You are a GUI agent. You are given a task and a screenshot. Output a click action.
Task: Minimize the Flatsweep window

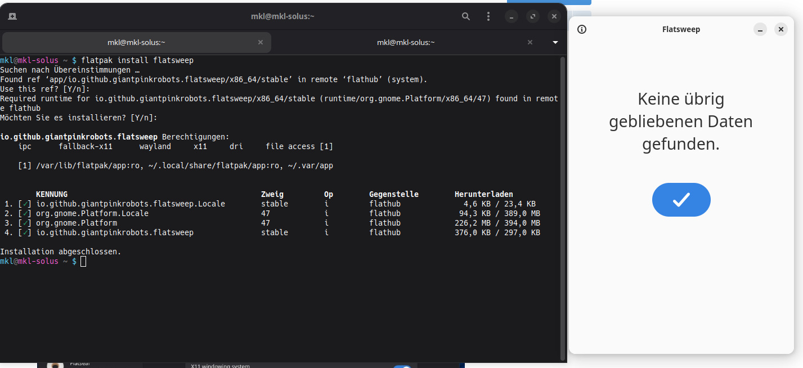pyautogui.click(x=760, y=29)
